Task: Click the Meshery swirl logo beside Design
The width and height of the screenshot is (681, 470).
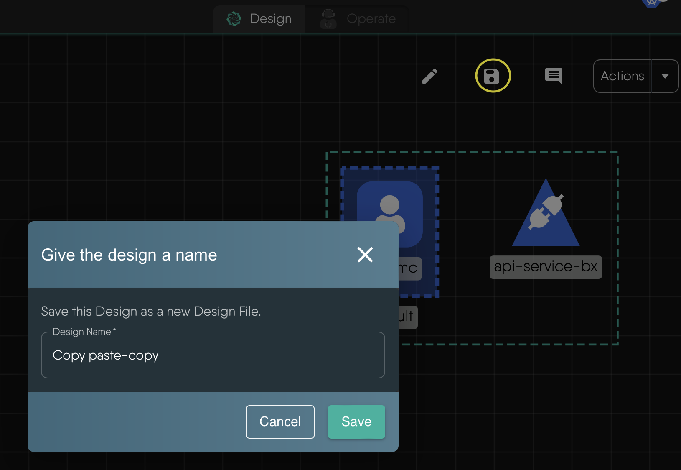Action: (x=234, y=19)
